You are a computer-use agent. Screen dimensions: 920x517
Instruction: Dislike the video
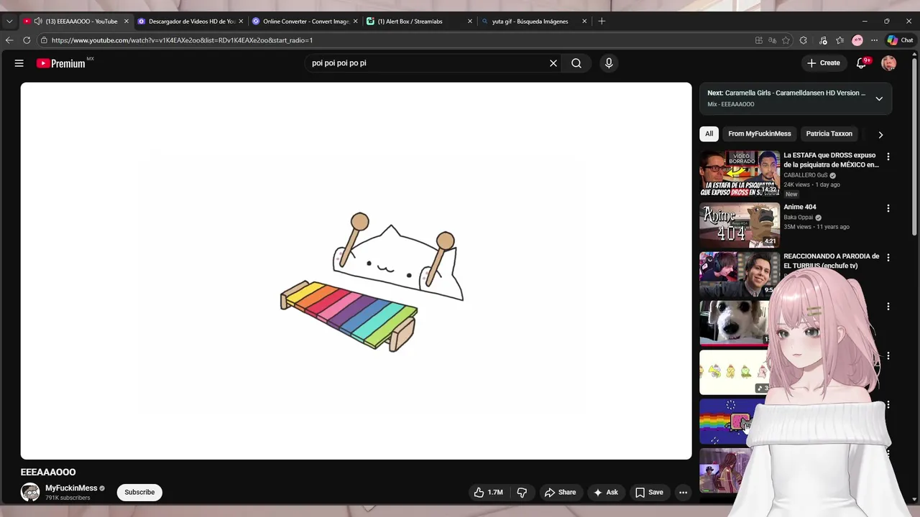click(522, 493)
